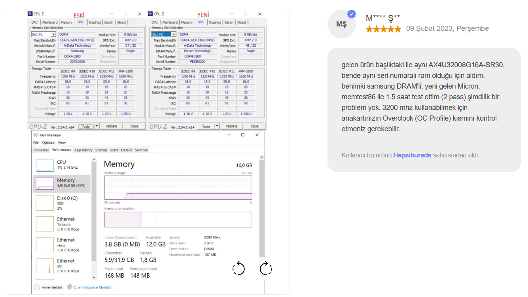Select the Ethernet Tailscale adapter in Task Manager

pyautogui.click(x=62, y=224)
